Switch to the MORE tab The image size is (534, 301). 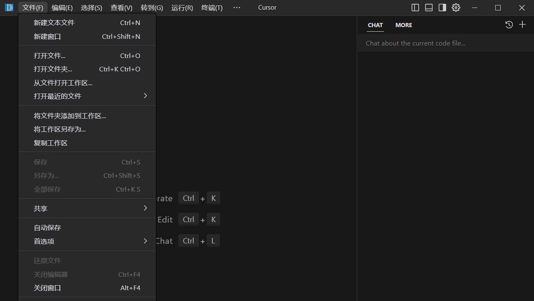point(404,25)
